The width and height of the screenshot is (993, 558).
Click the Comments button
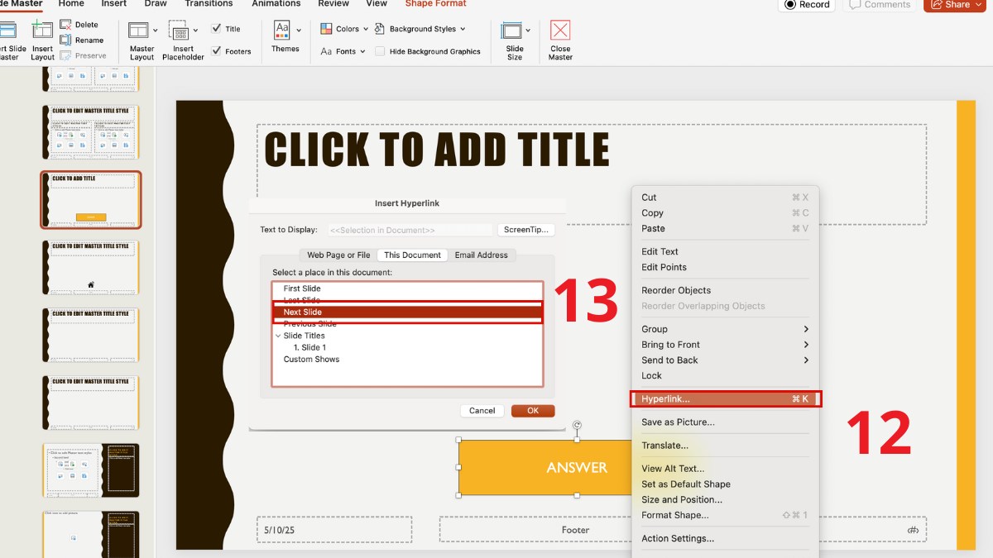click(880, 4)
